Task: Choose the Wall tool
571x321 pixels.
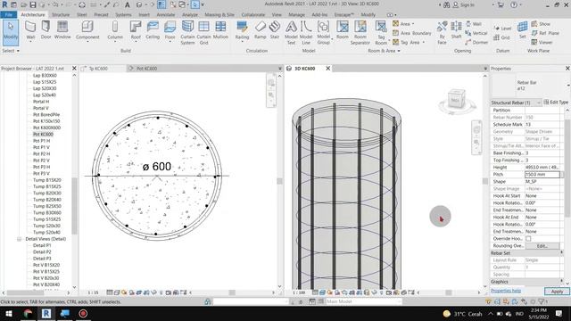Action: [x=30, y=30]
